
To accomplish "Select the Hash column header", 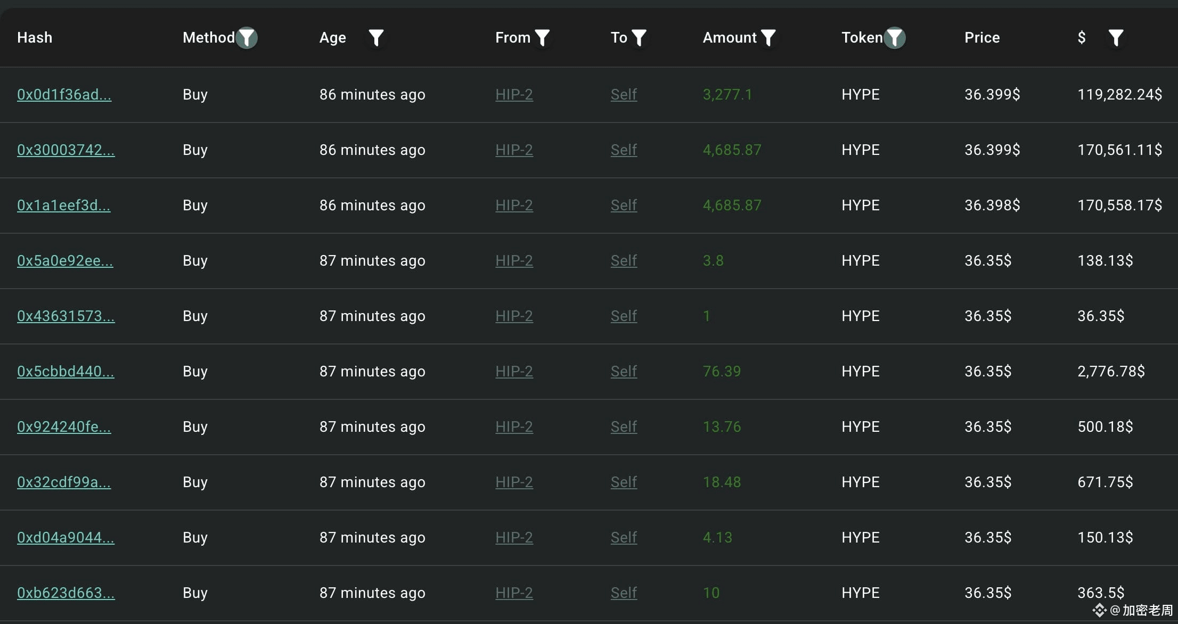I will click(35, 38).
